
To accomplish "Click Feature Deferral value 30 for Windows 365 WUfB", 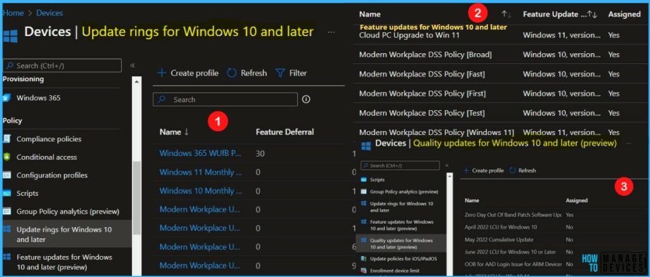I will point(260,153).
